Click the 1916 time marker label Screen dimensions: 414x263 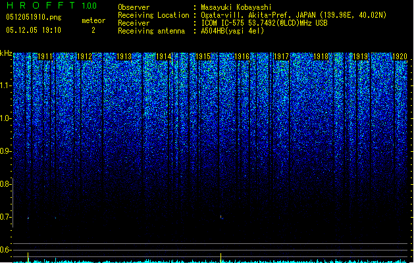pyautogui.click(x=242, y=57)
